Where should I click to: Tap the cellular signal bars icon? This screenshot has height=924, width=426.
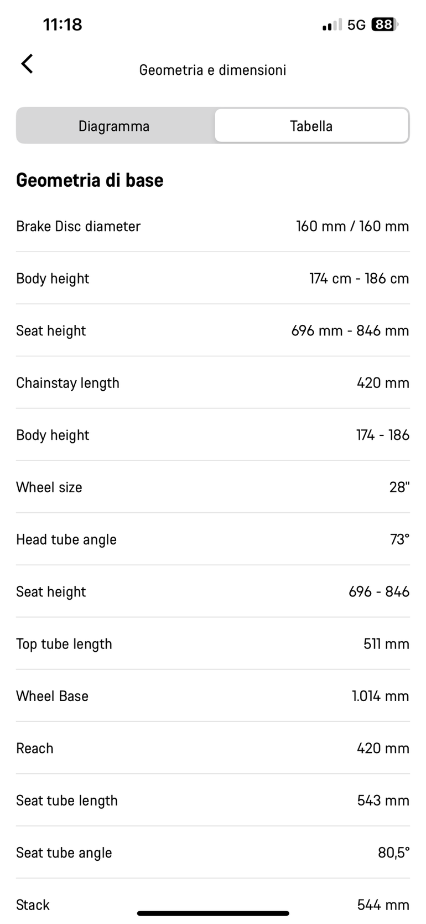pyautogui.click(x=332, y=25)
